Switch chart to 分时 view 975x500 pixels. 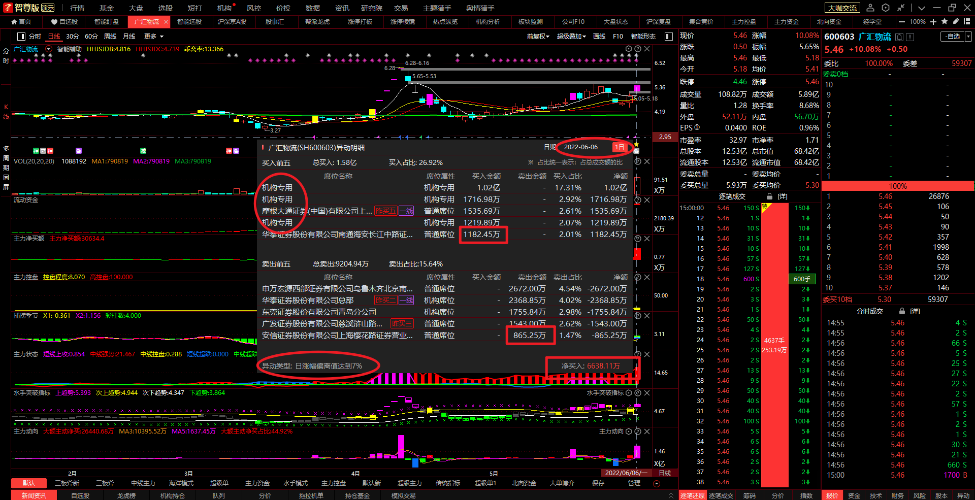click(35, 37)
